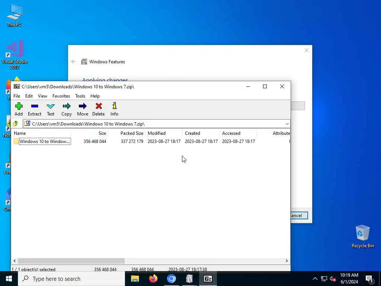Open the Windows Features taskbar item
The height and width of the screenshot is (286, 381).
189,279
